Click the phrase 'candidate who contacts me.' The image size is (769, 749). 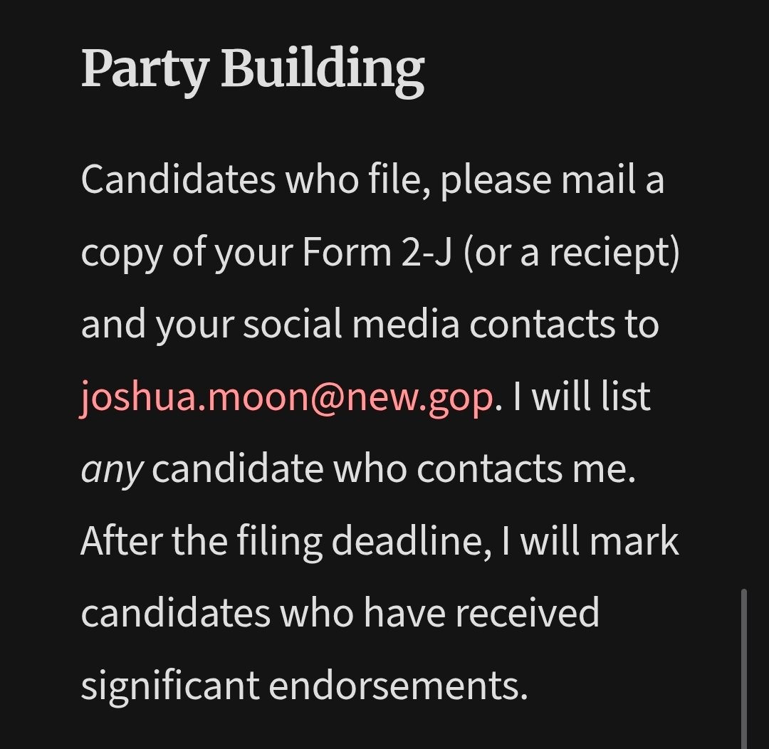pyautogui.click(x=394, y=470)
